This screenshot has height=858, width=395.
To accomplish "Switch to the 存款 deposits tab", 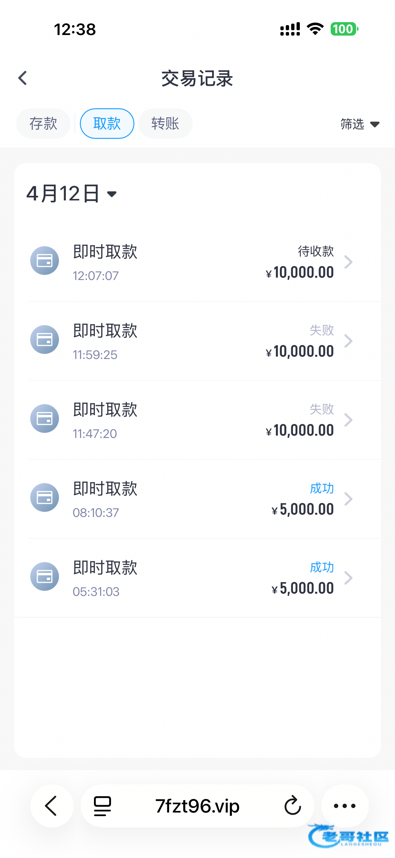I will [43, 124].
